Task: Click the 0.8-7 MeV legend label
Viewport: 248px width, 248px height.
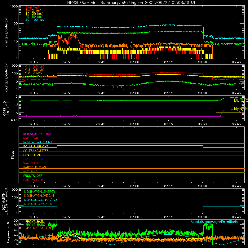Action: point(34,73)
